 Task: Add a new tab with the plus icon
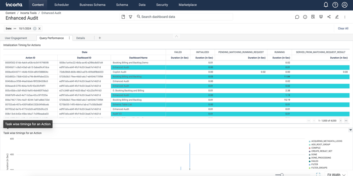click(100, 38)
